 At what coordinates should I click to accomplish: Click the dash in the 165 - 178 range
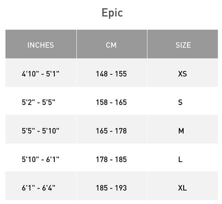[x=111, y=131]
